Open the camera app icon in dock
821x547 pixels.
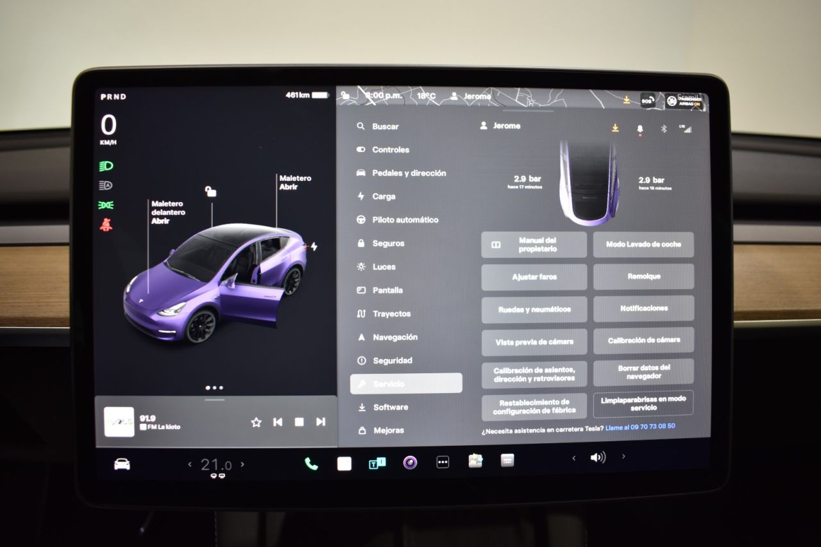click(410, 462)
